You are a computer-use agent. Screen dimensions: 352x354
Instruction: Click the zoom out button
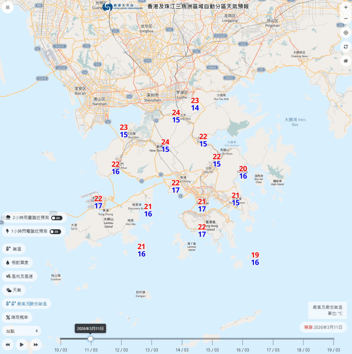pyautogui.click(x=346, y=19)
